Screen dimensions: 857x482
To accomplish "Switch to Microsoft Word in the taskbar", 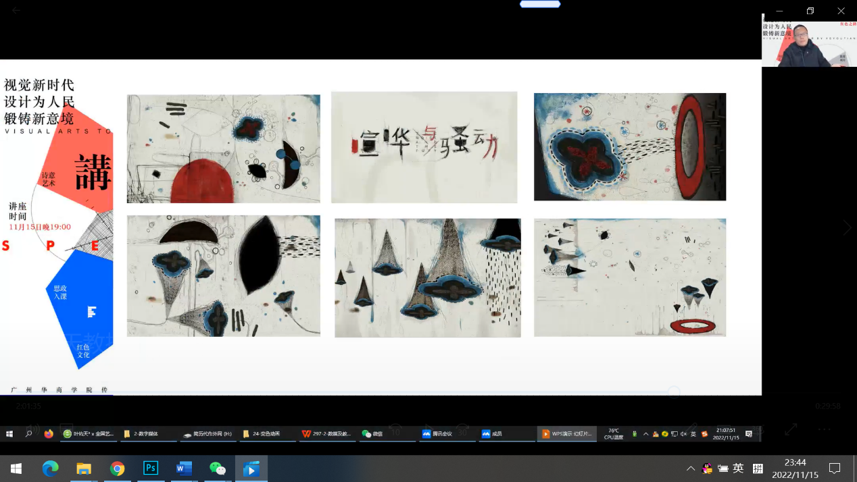I will (x=184, y=468).
